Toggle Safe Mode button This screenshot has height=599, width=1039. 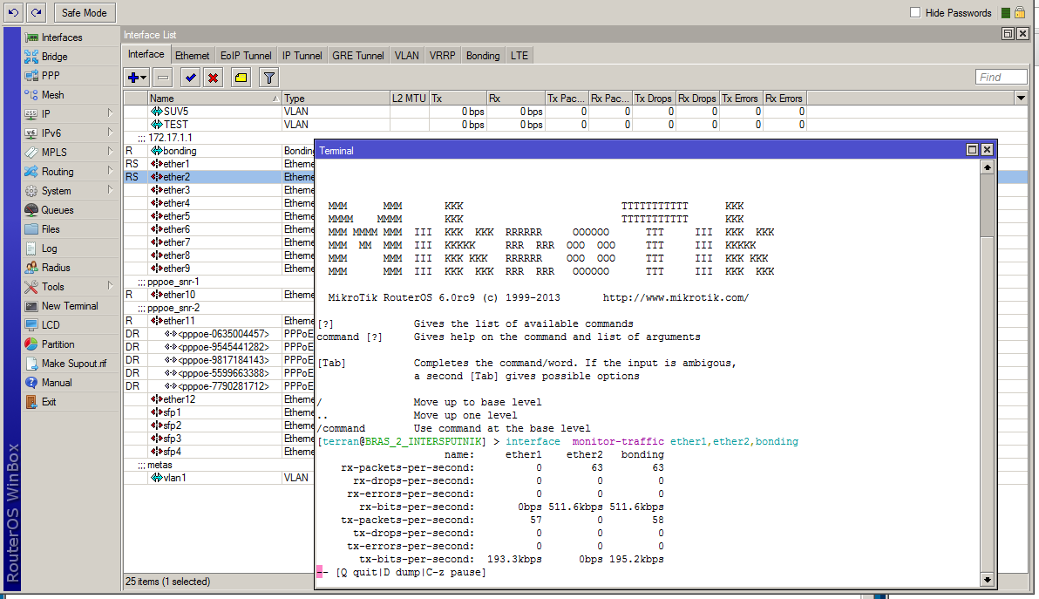(85, 12)
